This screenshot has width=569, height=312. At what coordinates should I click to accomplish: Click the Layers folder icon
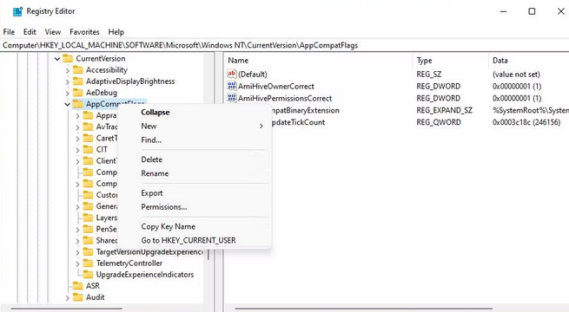coord(88,218)
